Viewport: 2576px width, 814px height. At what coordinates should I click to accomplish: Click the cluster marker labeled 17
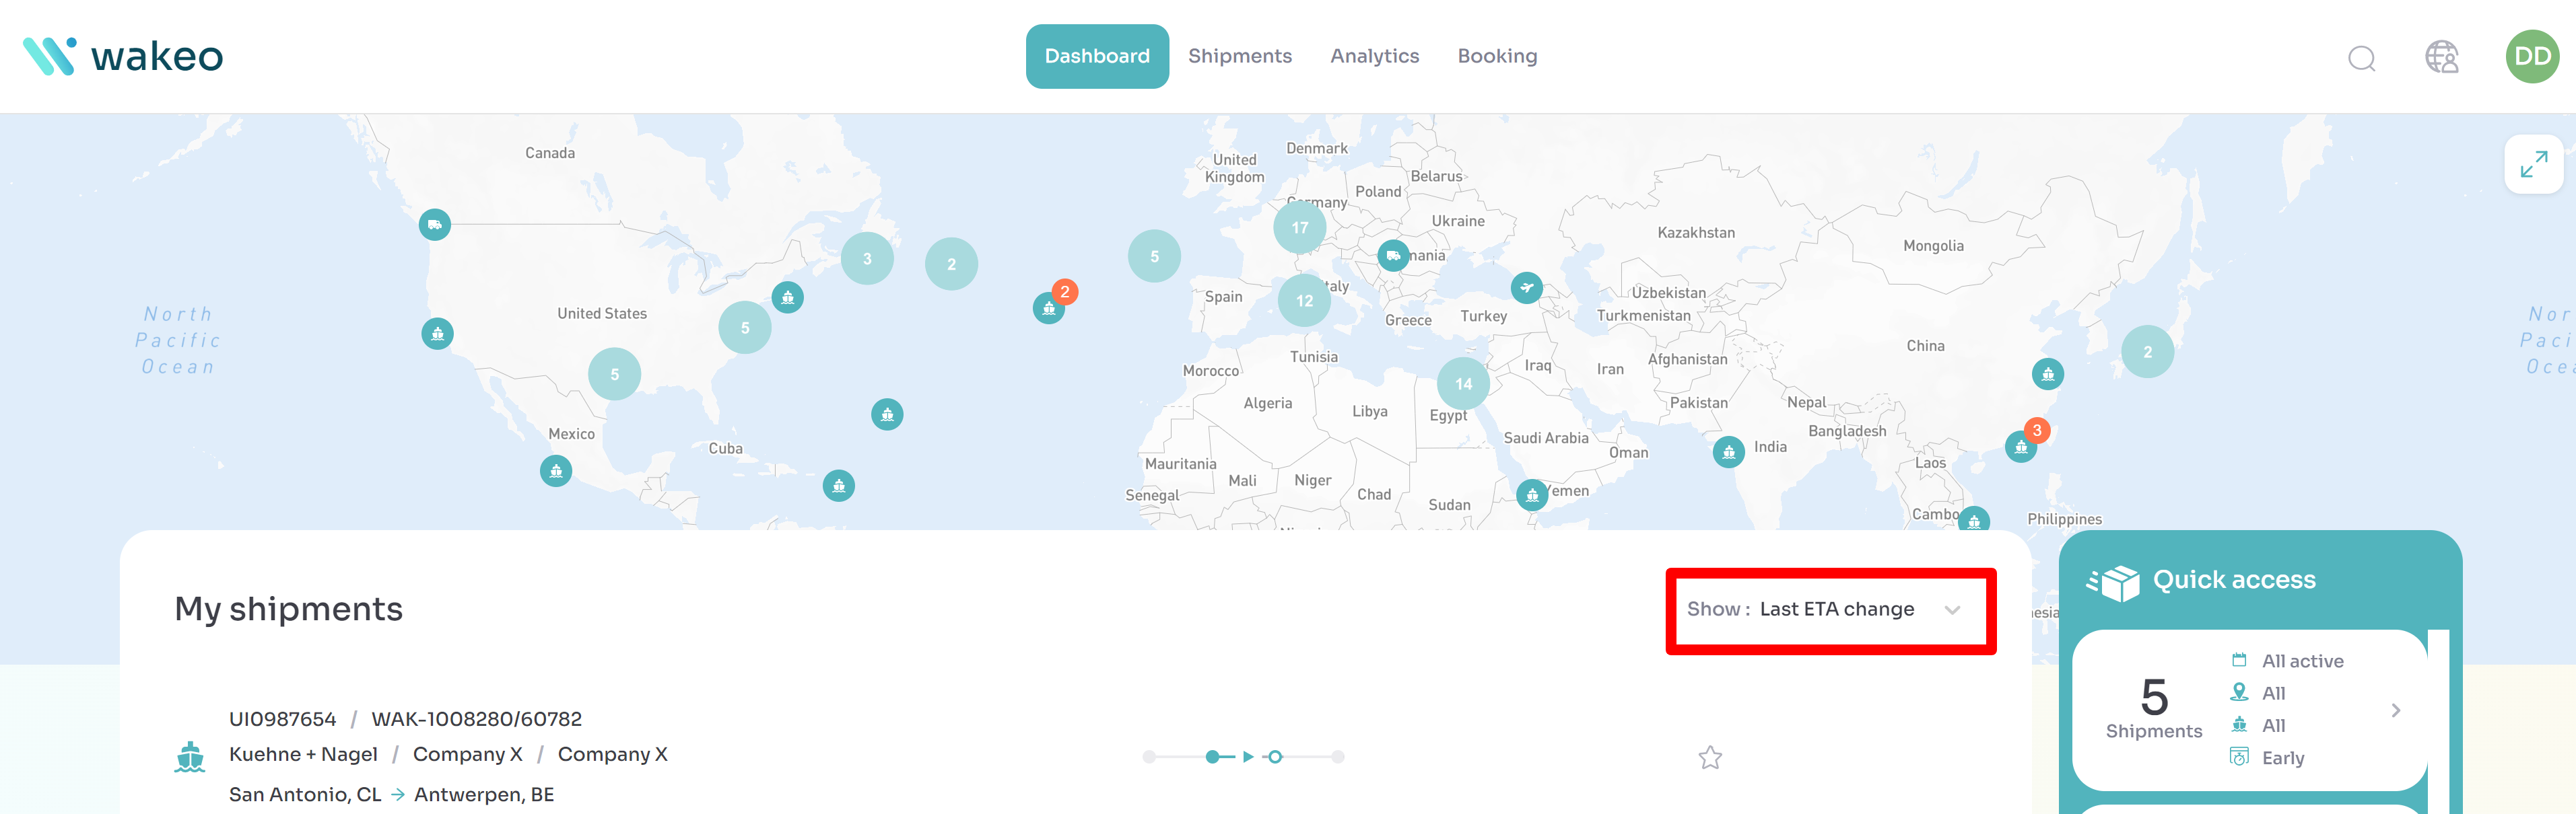(x=1299, y=228)
